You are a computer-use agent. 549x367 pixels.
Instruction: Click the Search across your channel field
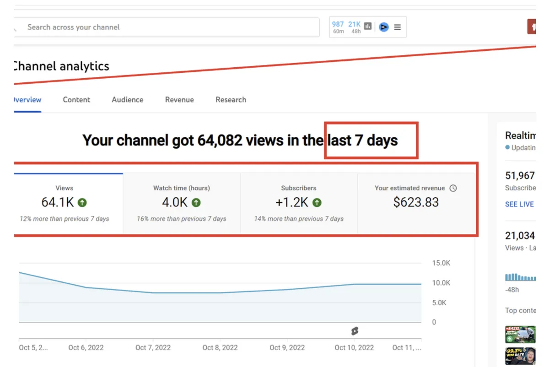(169, 27)
